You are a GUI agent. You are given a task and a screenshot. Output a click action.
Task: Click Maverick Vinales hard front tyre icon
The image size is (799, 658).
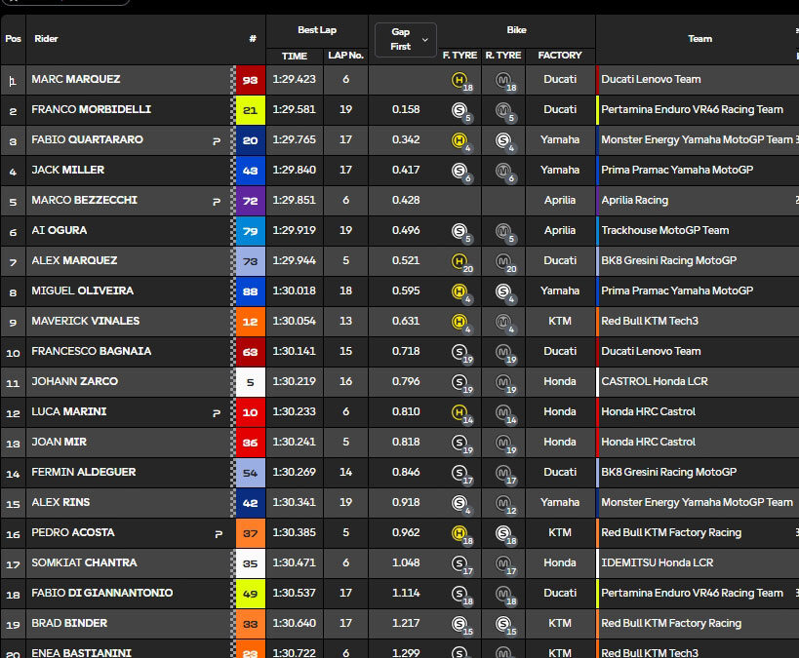click(459, 322)
